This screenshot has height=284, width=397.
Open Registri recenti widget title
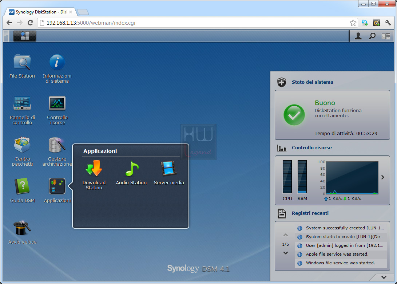[310, 213]
